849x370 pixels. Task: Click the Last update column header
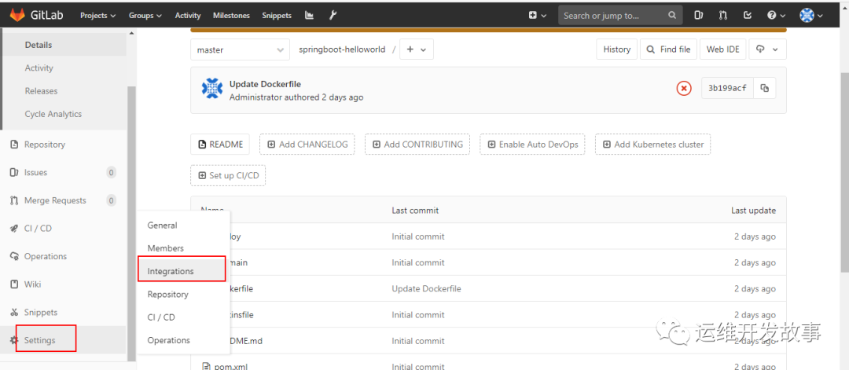click(753, 210)
